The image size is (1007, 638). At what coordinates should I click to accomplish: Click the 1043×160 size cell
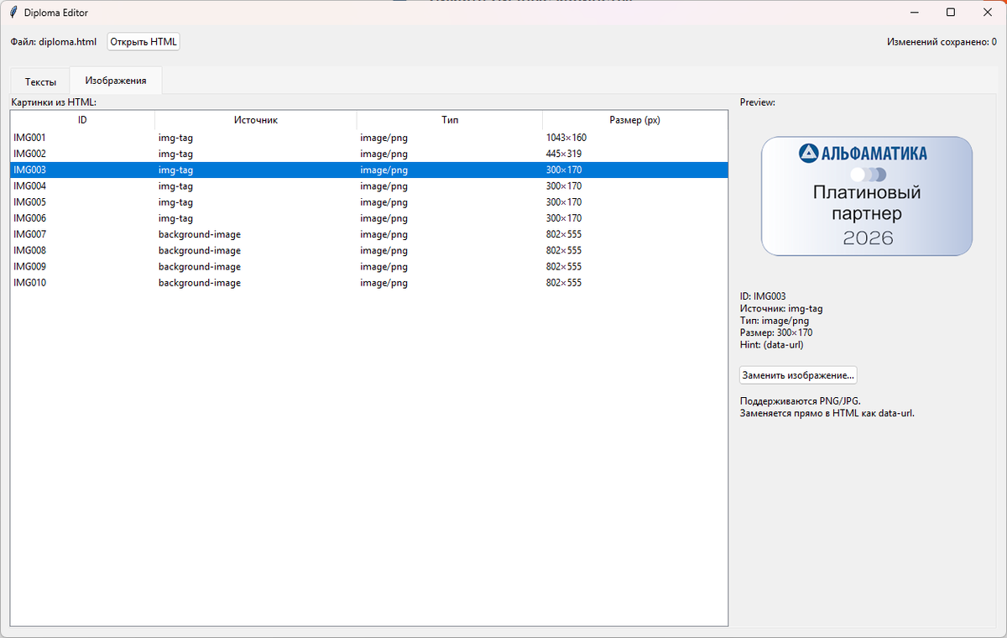566,138
